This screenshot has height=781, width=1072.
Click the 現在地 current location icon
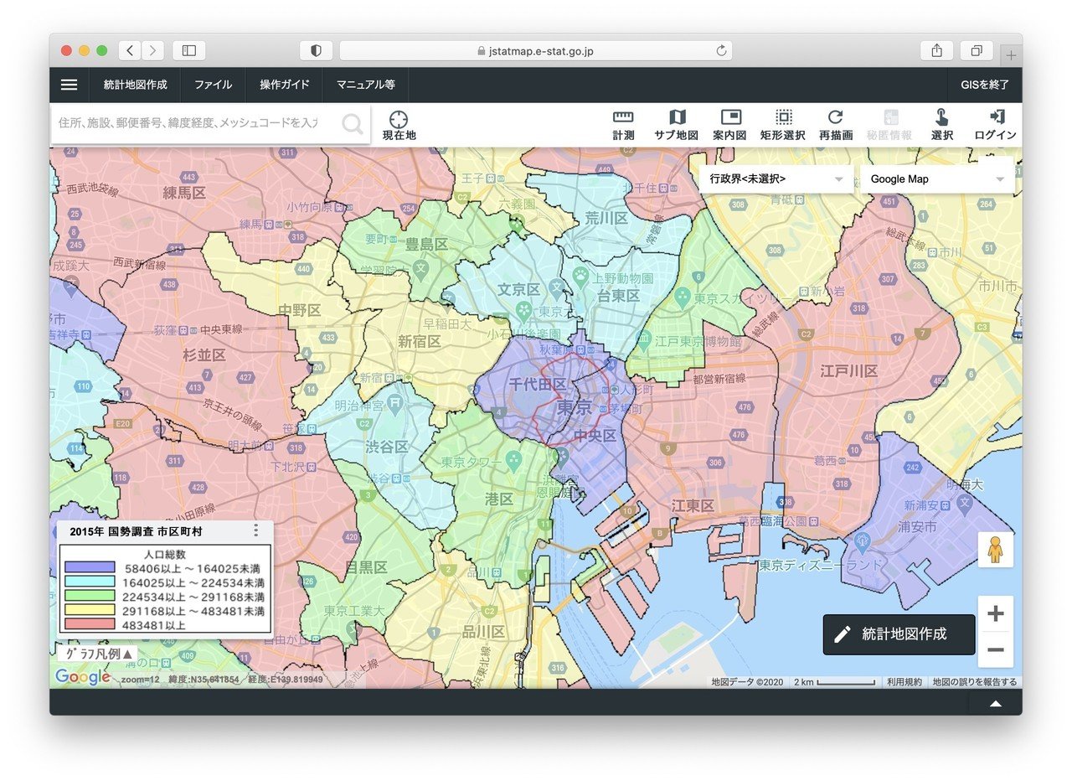pos(399,125)
